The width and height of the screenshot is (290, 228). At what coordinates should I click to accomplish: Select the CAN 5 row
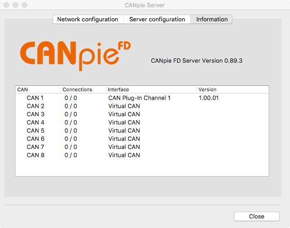(x=142, y=130)
